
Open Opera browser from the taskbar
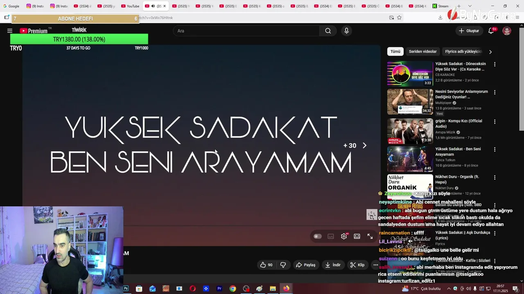[x=192, y=289]
